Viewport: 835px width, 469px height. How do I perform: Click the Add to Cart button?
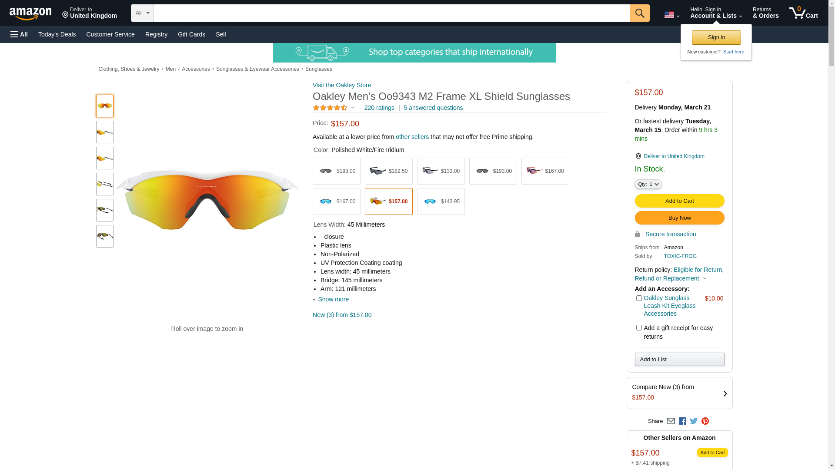coord(679,201)
